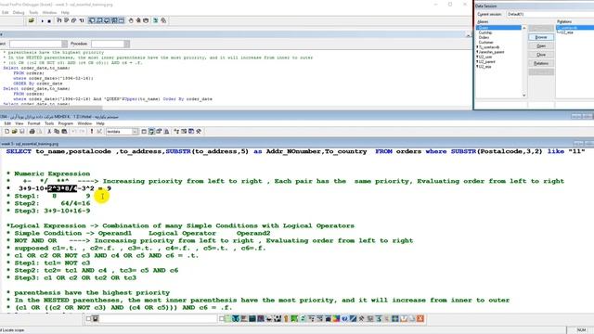This screenshot has height=334, width=594.
Task: Click the SELECT to_name,postalcode statement line
Action: 295,151
